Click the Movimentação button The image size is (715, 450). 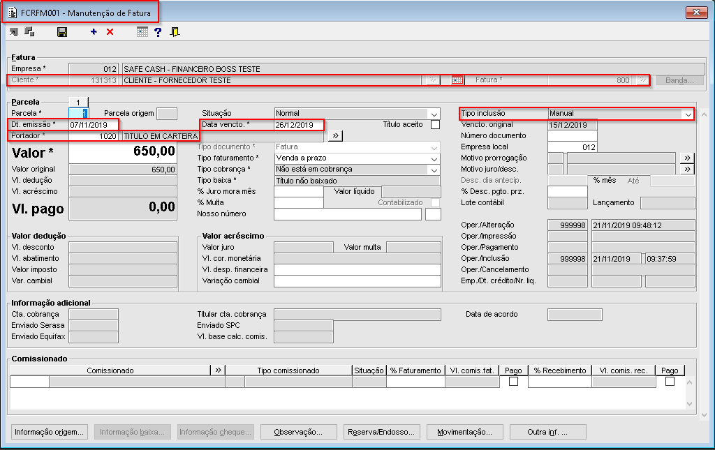464,432
